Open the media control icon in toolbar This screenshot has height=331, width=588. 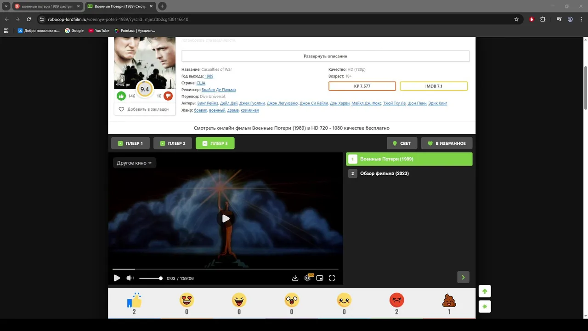tap(559, 19)
